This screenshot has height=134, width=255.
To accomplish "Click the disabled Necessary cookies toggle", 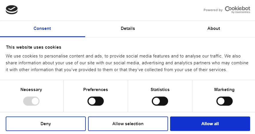I will (31, 101).
